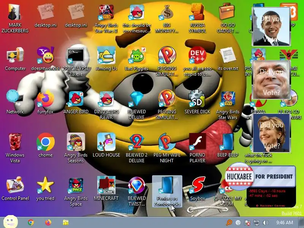
Task: Click the Obama 'Did you Vote?' gadget
Action: [271, 27]
